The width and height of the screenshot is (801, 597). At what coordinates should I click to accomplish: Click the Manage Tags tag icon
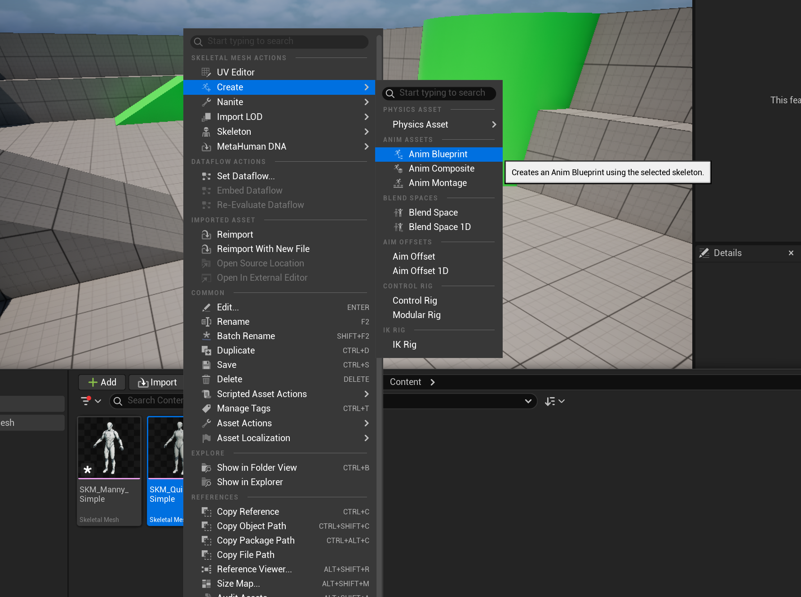coord(206,408)
